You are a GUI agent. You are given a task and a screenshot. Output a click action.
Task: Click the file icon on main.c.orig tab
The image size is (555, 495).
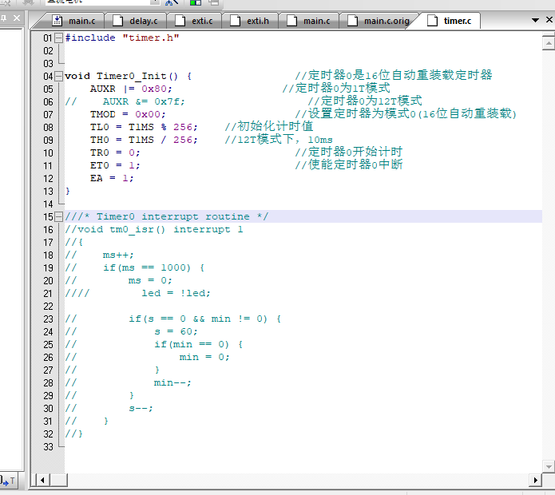click(x=352, y=21)
